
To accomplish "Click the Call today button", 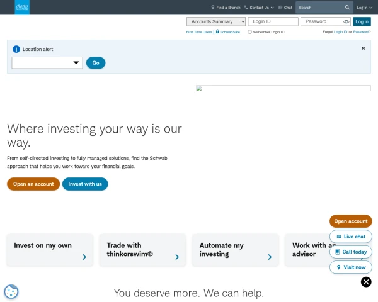I will (350, 252).
